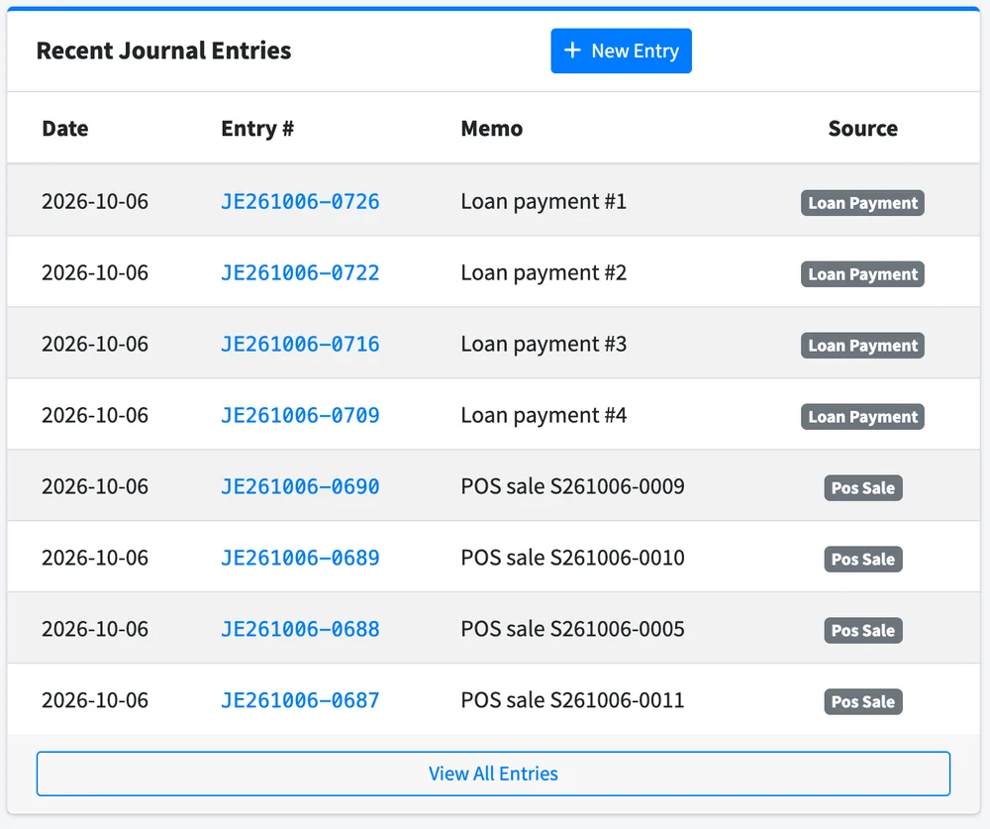Click memo POS sale S261006-0009
The image size is (990, 829).
[x=572, y=486]
